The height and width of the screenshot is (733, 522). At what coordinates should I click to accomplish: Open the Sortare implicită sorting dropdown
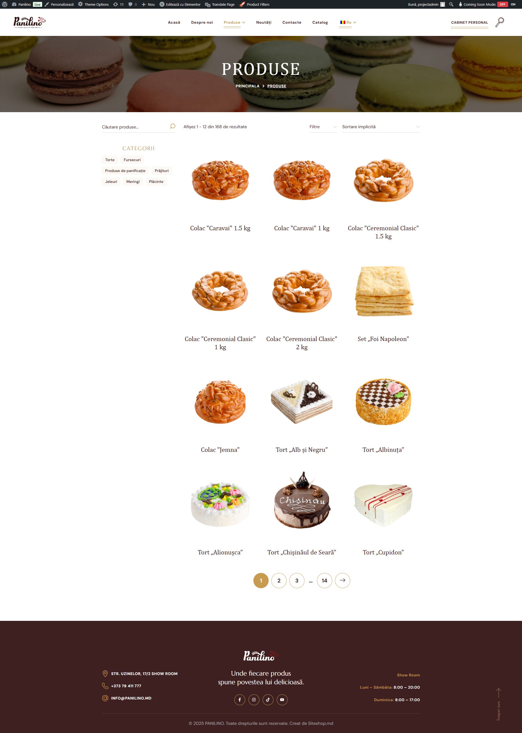(381, 127)
